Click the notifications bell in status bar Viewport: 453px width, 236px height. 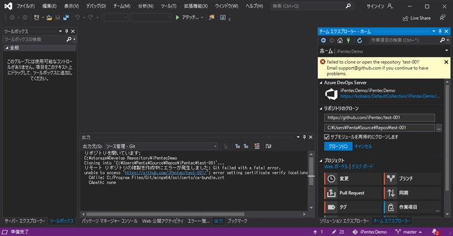(x=435, y=232)
